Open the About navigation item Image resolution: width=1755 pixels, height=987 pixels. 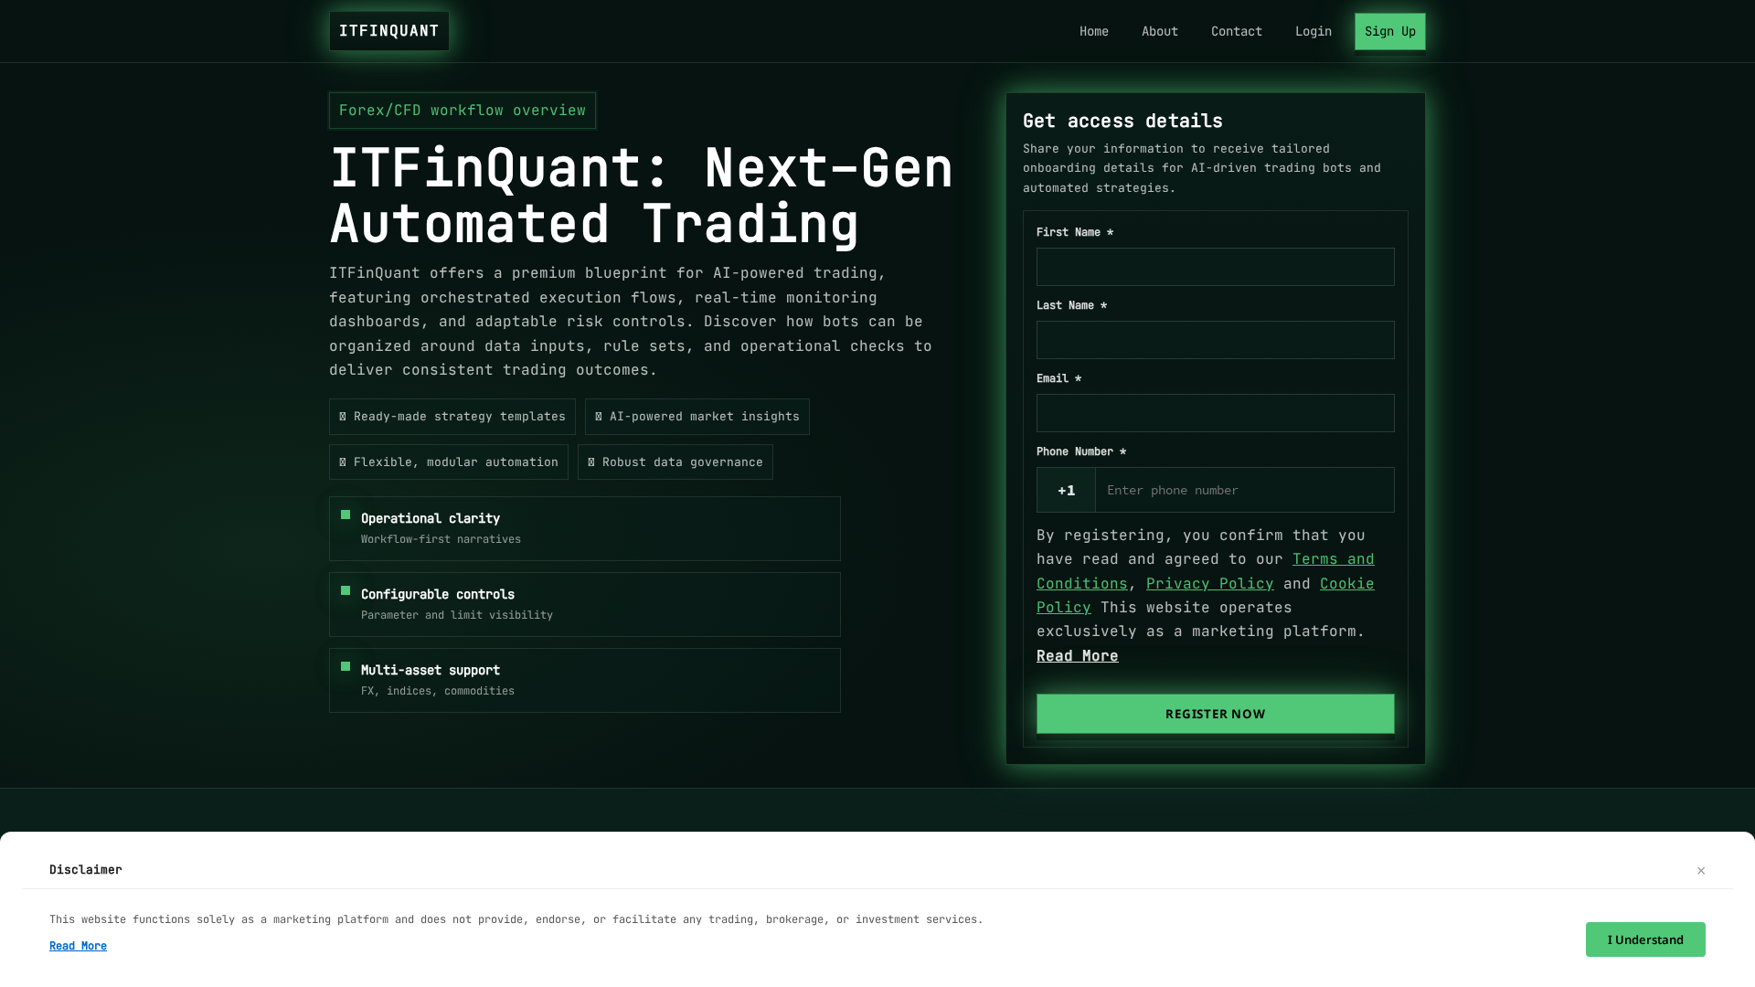point(1159,30)
